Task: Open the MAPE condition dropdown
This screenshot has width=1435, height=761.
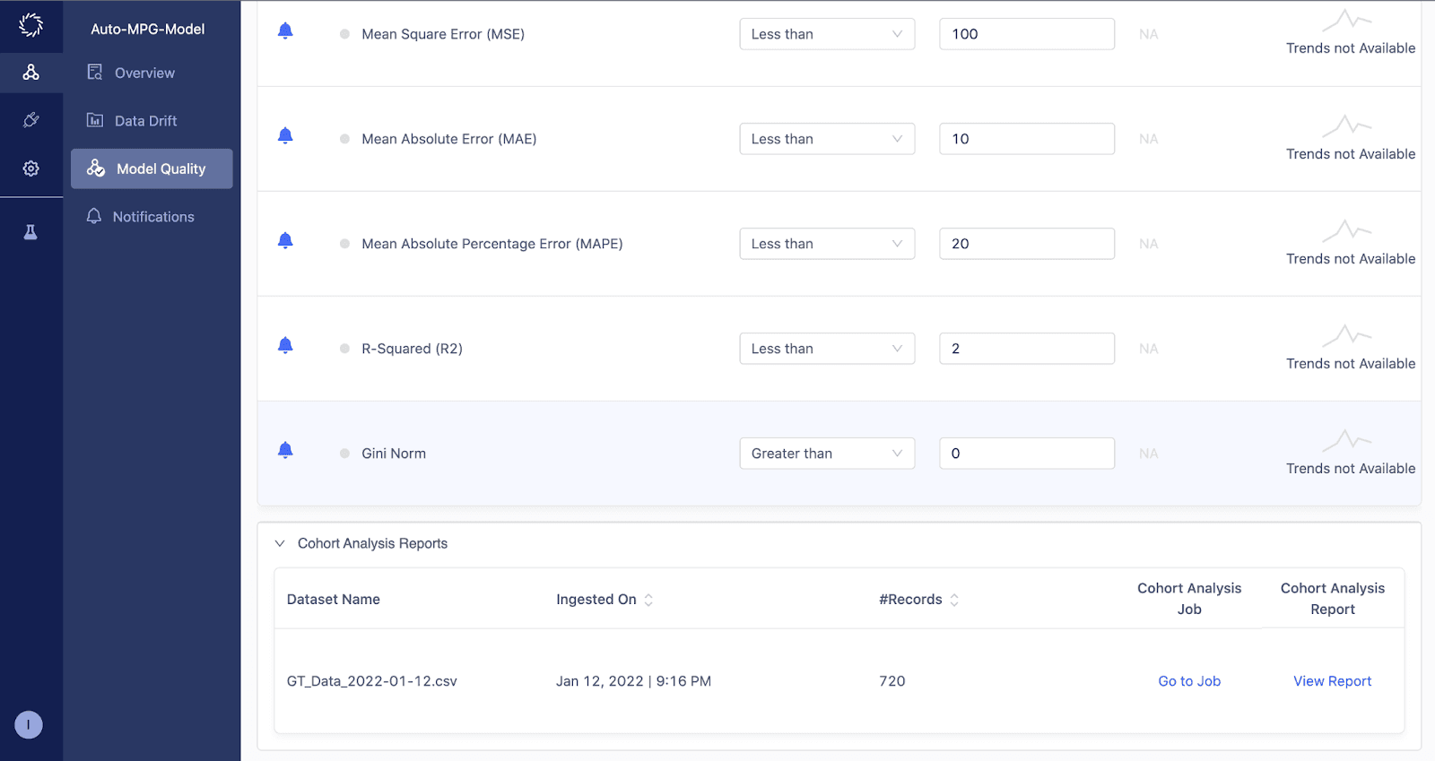Action: click(827, 244)
